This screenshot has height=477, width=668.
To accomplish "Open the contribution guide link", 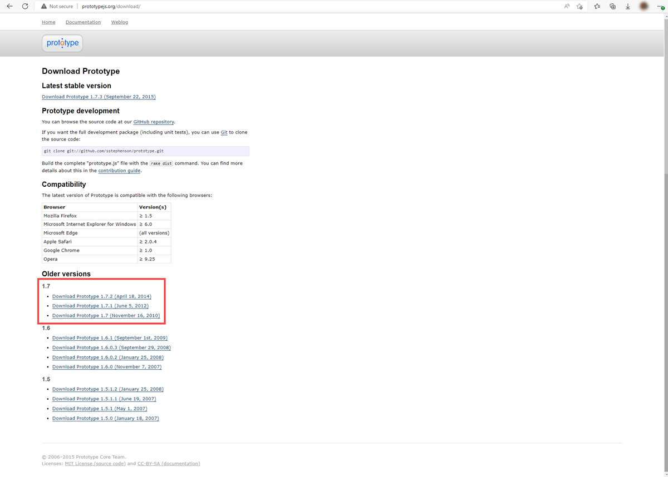I will pyautogui.click(x=119, y=171).
